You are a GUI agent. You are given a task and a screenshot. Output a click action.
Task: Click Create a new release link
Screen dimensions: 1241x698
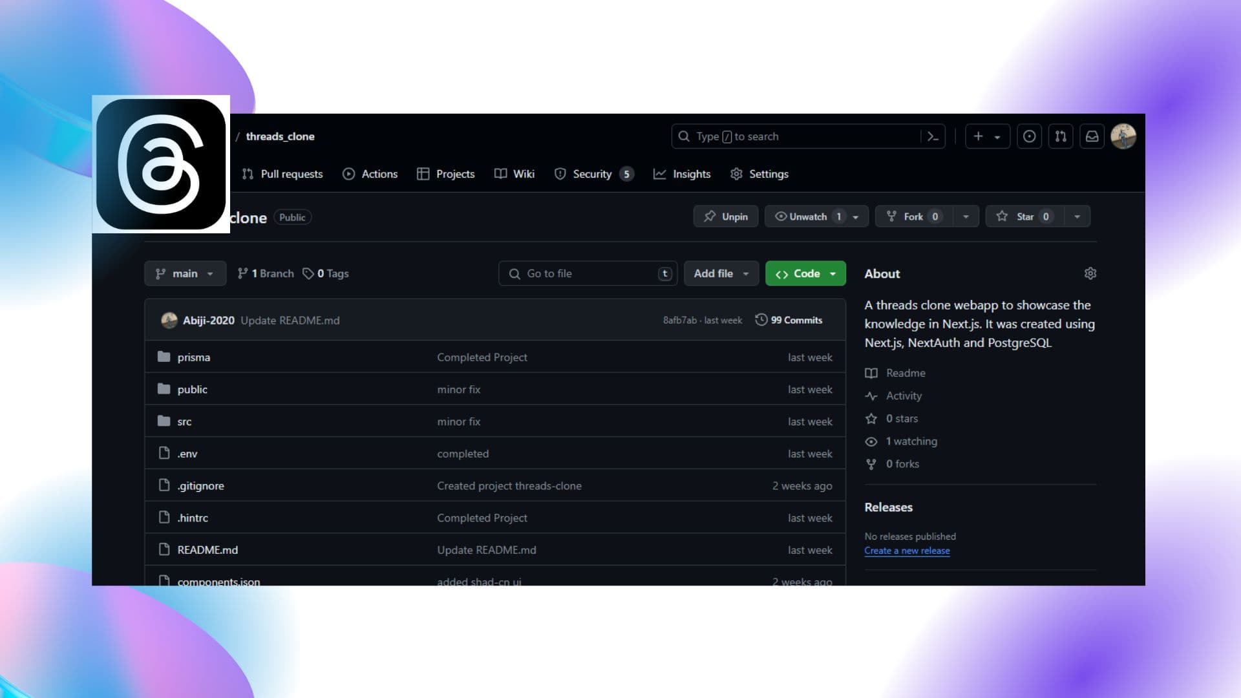907,550
